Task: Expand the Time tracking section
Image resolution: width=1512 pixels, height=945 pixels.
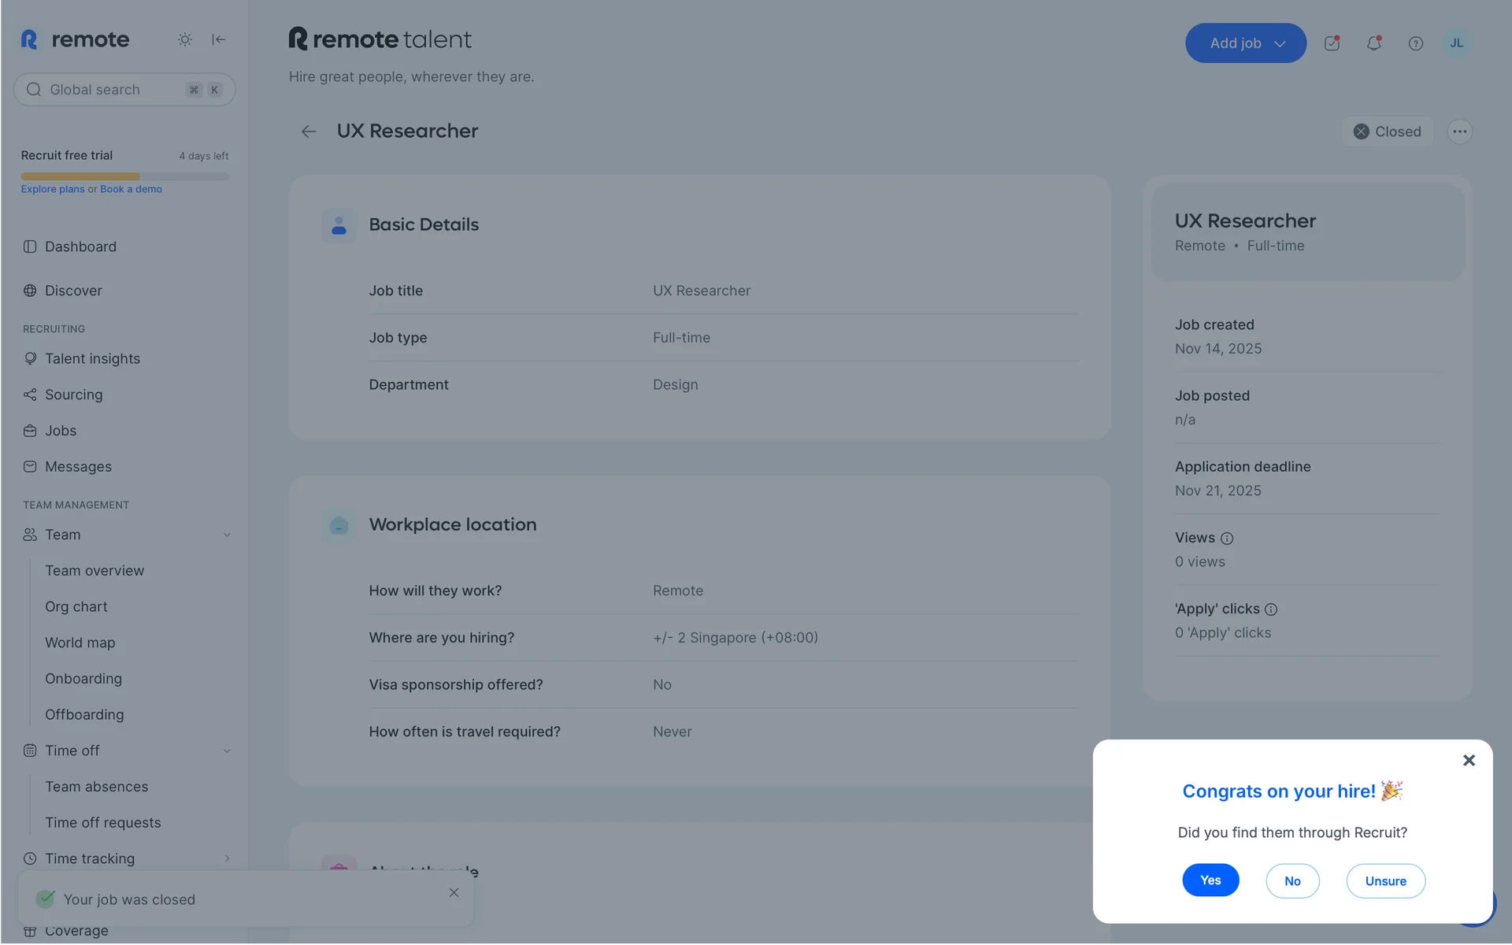Action: coord(227,858)
